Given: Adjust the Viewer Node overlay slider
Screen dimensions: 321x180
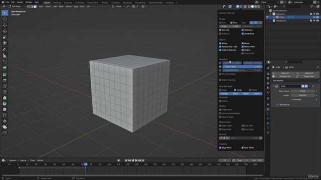Looking at the screenshot, I should (x=242, y=66).
